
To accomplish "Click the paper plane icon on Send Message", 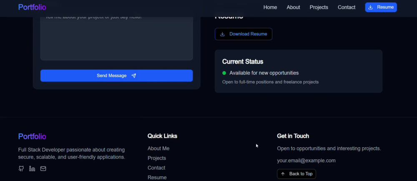I will coord(134,76).
